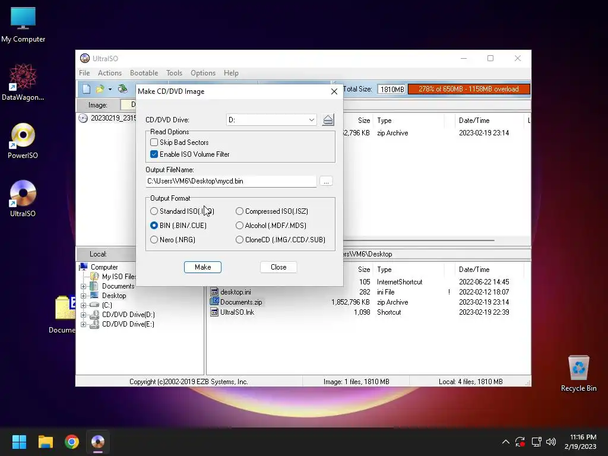The image size is (608, 456).
Task: Select the 20230219_2315 disc image icon
Action: [83, 118]
